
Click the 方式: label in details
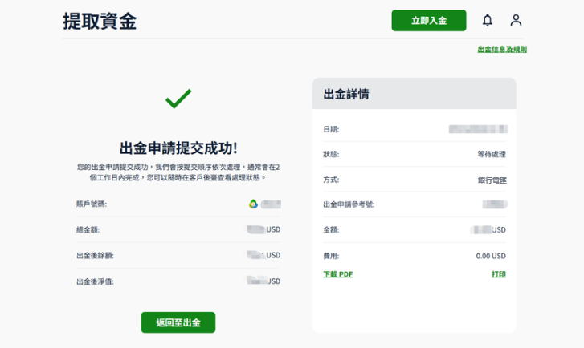tap(331, 180)
